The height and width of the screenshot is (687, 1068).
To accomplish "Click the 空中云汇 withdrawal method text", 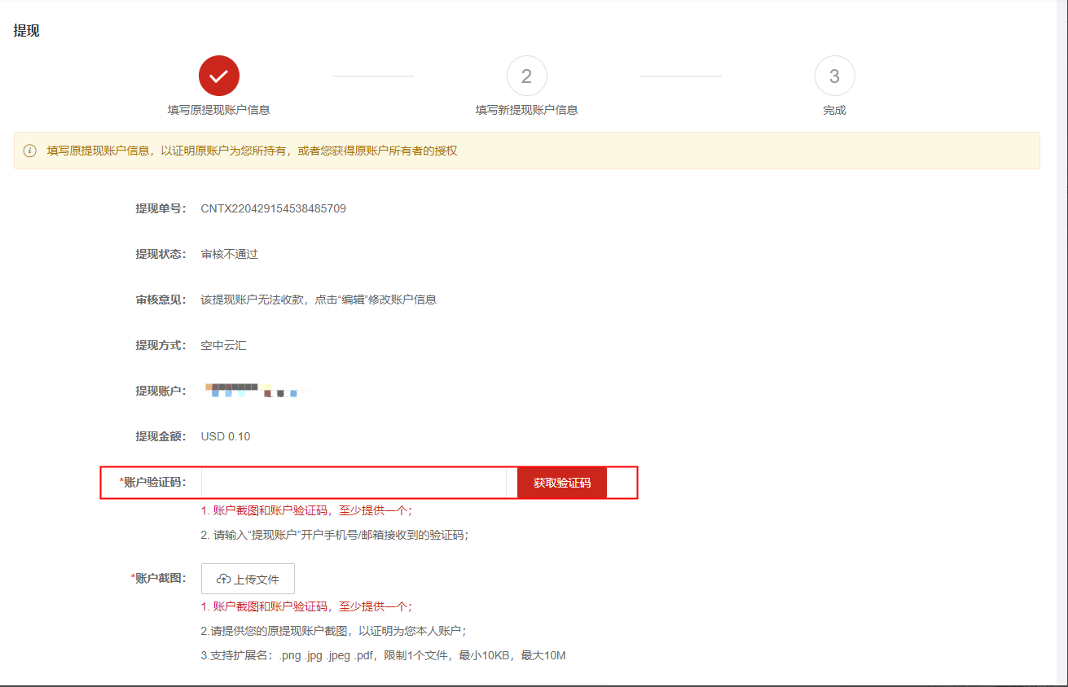I will 223,345.
